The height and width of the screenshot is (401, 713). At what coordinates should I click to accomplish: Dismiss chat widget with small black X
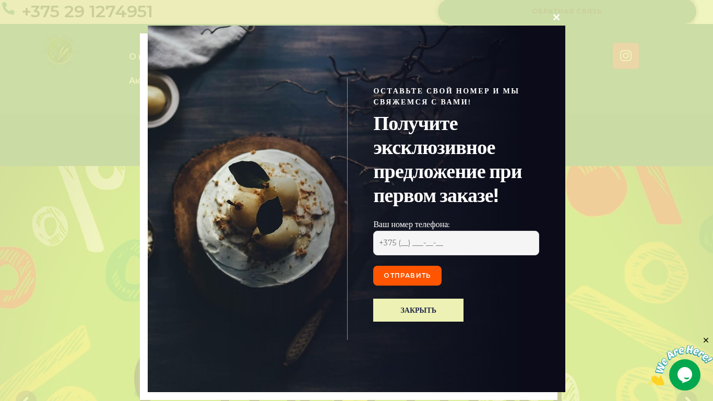tap(706, 340)
